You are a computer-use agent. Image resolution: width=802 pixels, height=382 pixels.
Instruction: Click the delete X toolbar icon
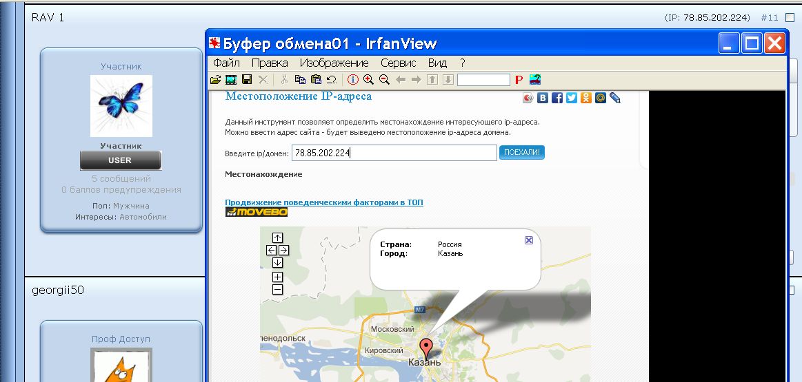(262, 80)
